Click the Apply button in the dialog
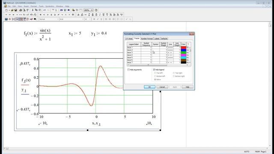The height and width of the screenshot is (154, 274). point(175,87)
